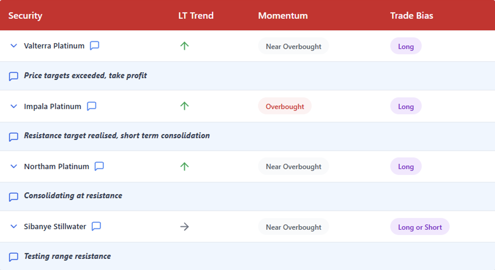Click the green up arrow for Impala Platinum
This screenshot has width=495, height=270.
(x=185, y=106)
